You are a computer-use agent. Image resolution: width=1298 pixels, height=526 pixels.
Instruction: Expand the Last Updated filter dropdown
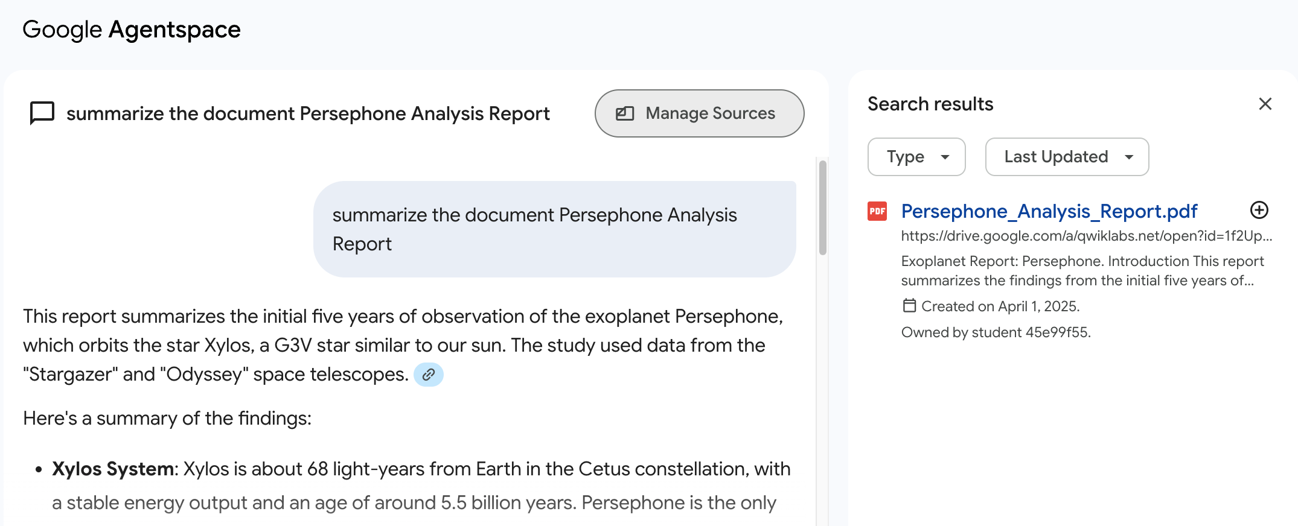[x=1067, y=157]
